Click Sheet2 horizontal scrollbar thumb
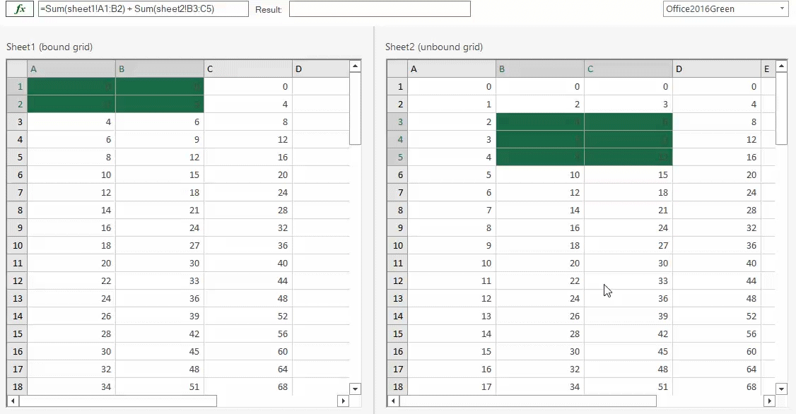 528,401
